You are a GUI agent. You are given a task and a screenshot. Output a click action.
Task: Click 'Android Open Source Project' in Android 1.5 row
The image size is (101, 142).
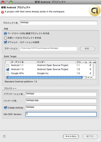tap(53, 69)
